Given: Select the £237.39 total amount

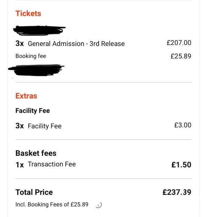Looking at the screenshot, I should pos(177,192).
